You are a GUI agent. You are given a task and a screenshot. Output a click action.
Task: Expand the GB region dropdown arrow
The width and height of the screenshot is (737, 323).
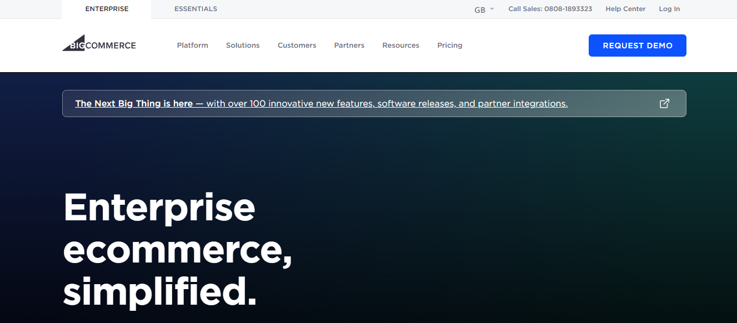[x=492, y=9]
